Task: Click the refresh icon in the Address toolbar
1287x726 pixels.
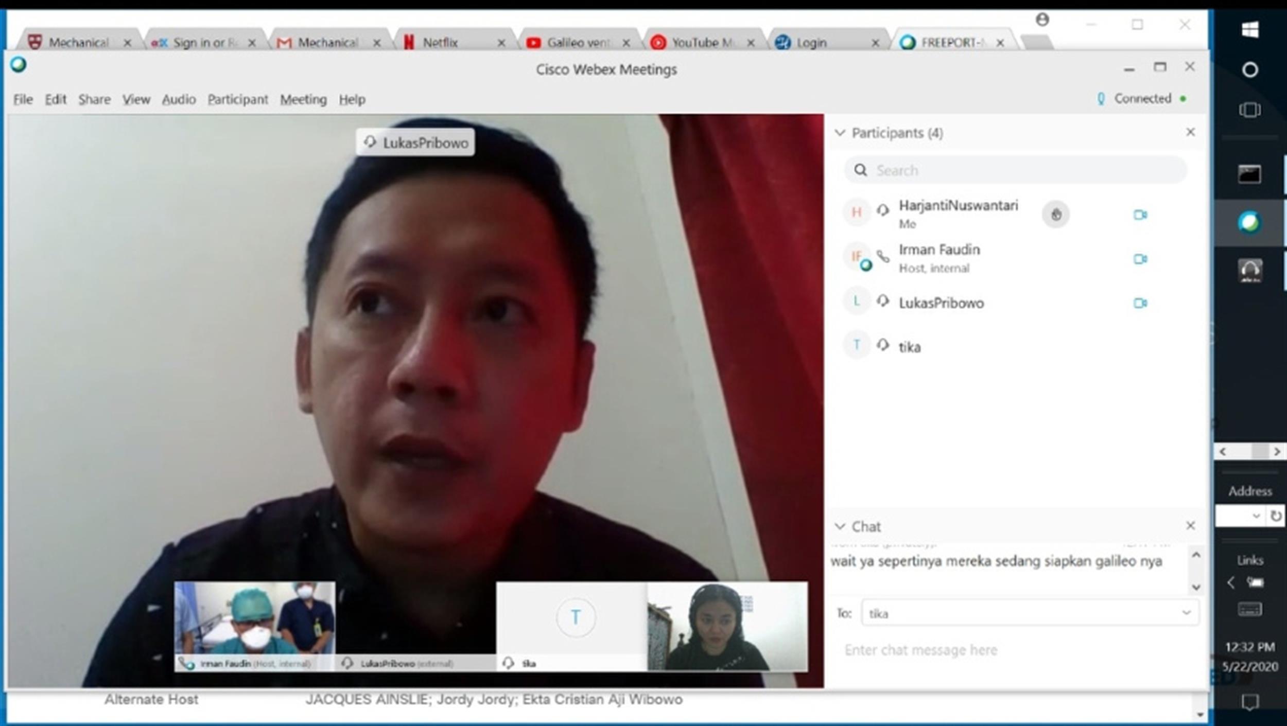Action: [1276, 516]
